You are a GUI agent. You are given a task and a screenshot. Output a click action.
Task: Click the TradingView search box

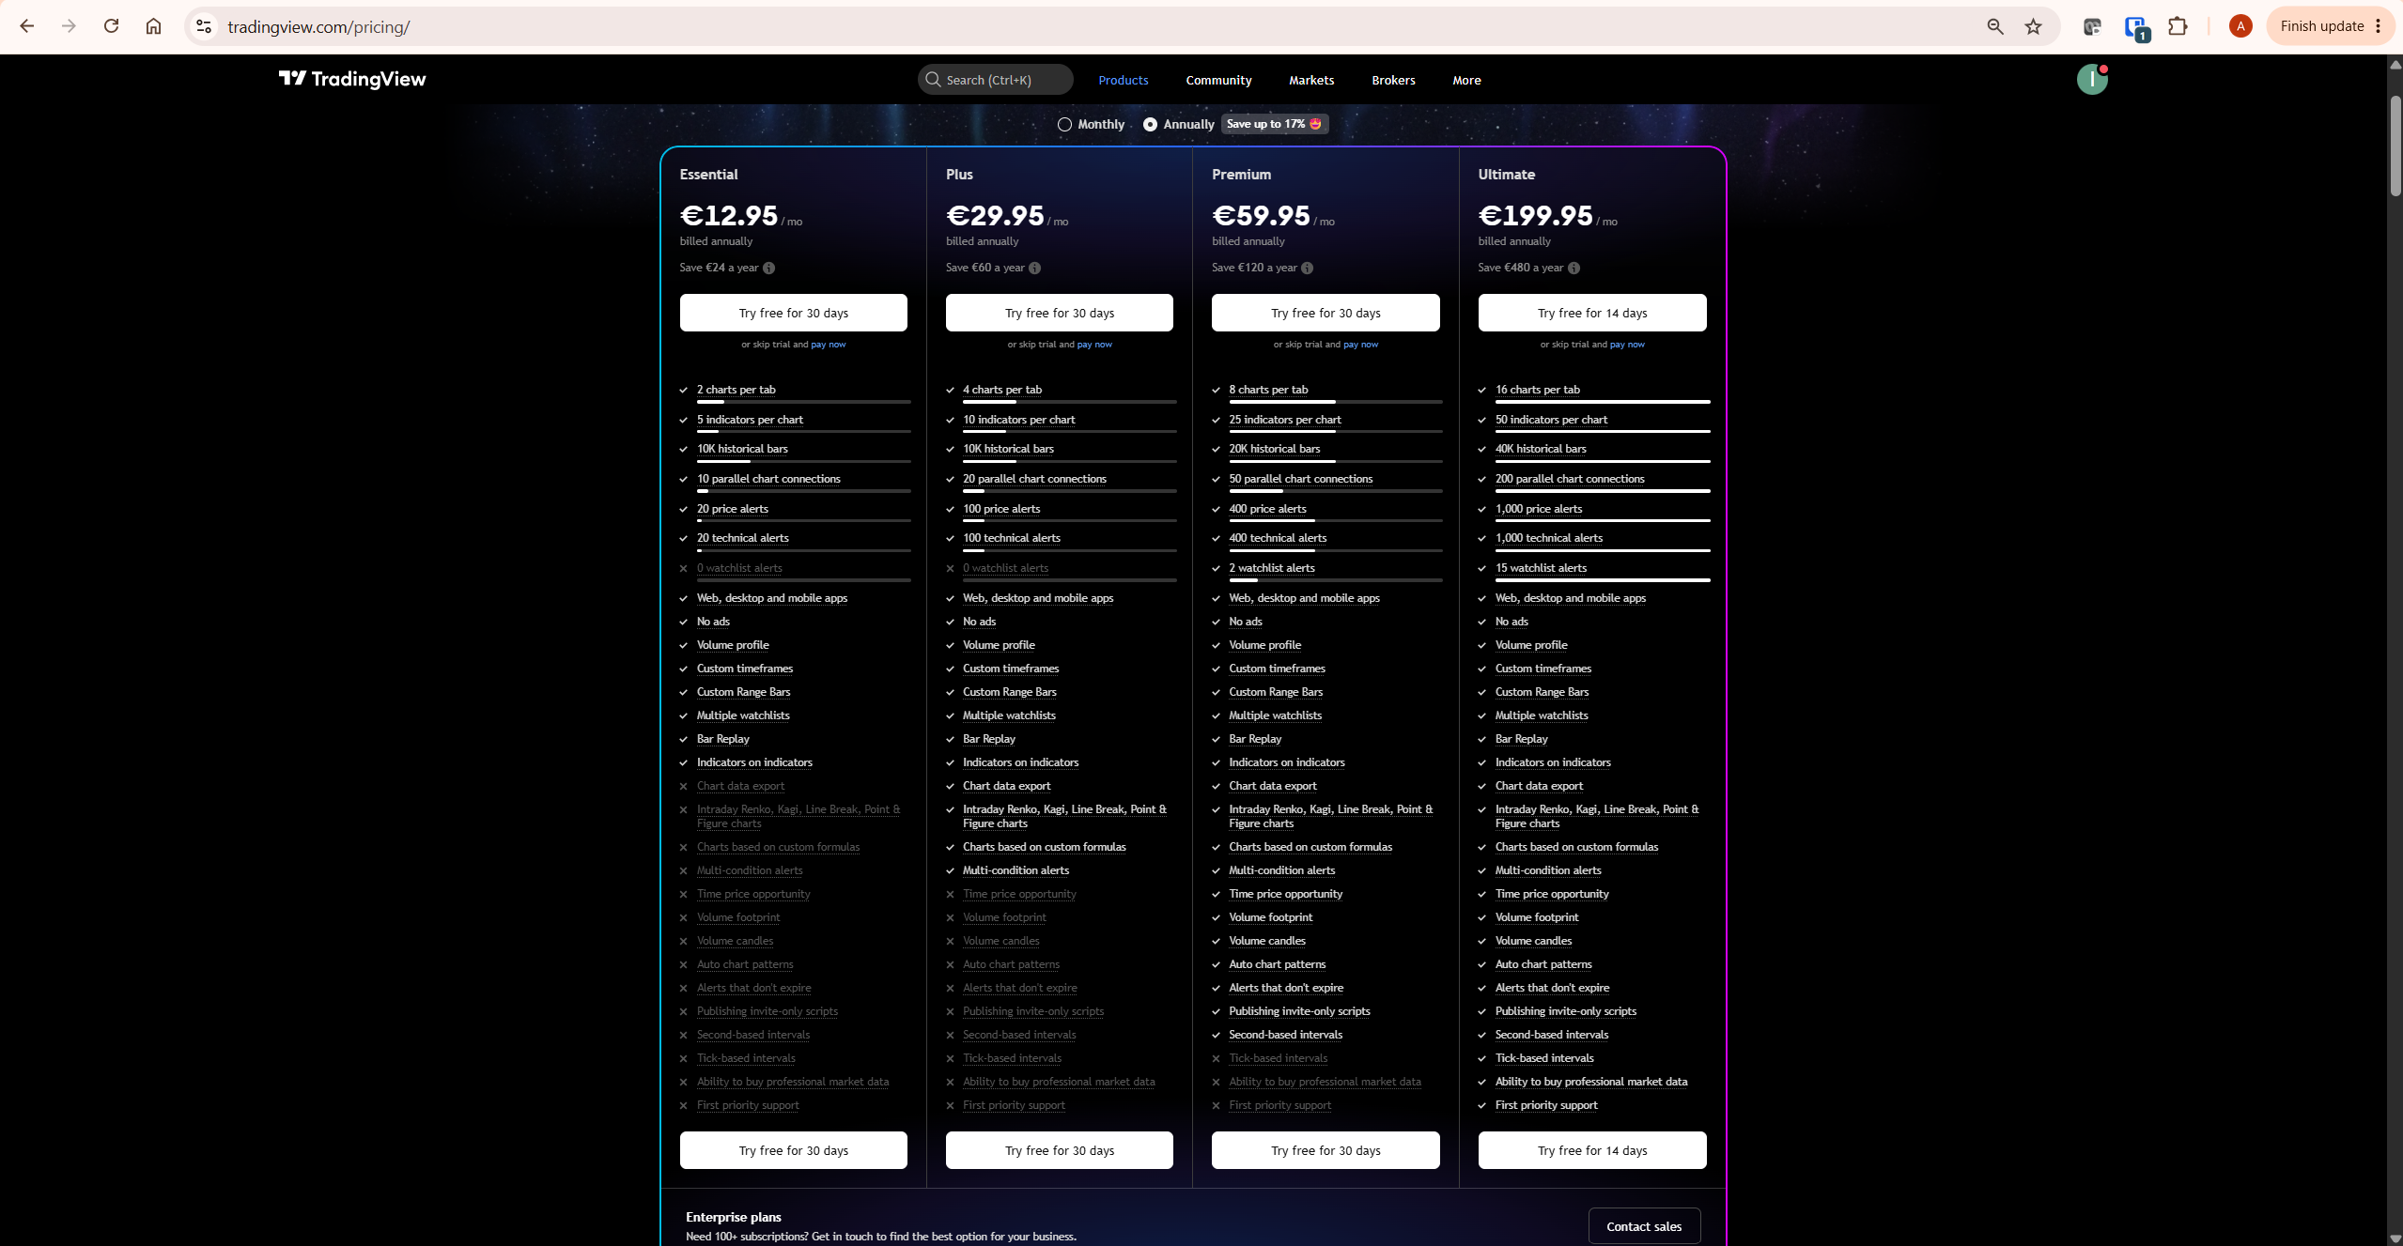pos(995,80)
